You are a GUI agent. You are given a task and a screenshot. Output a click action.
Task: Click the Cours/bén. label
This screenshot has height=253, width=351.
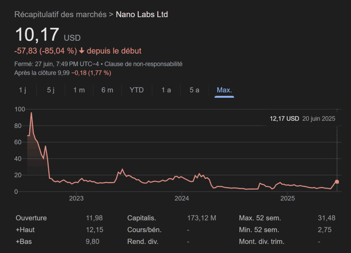(144, 230)
